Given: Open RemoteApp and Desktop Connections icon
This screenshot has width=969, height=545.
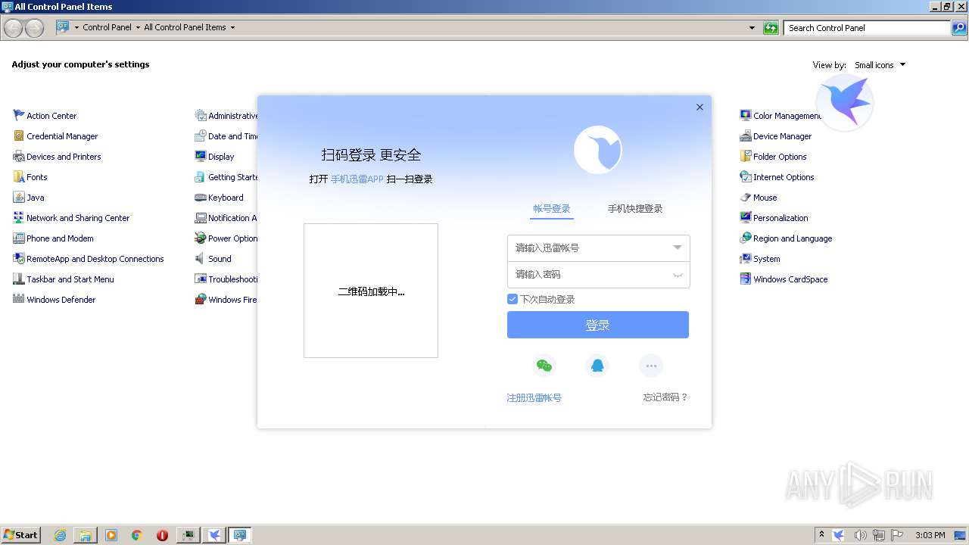Looking at the screenshot, I should tap(19, 258).
